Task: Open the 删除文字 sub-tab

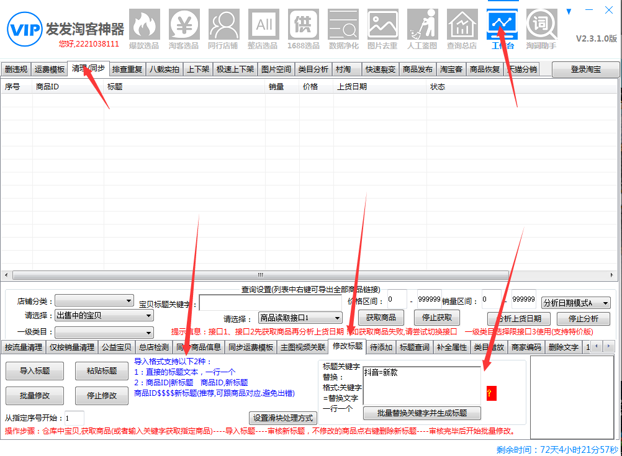Action: point(564,347)
